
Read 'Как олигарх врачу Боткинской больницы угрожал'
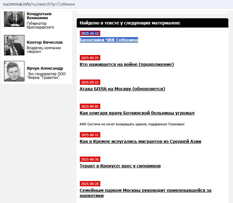(137, 113)
